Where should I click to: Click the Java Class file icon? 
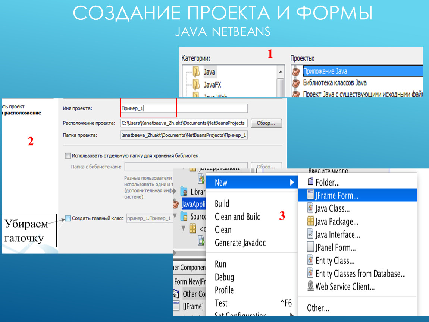pos(310,208)
